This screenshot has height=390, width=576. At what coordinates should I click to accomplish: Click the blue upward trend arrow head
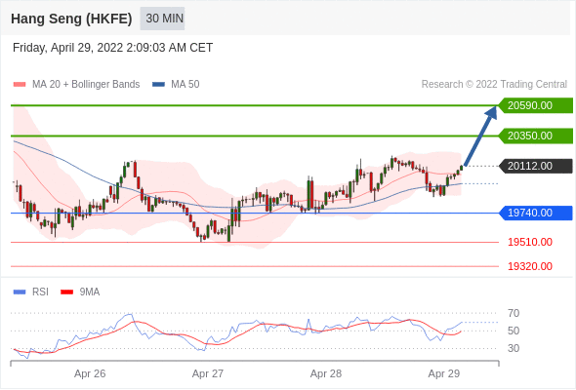pyautogui.click(x=491, y=112)
